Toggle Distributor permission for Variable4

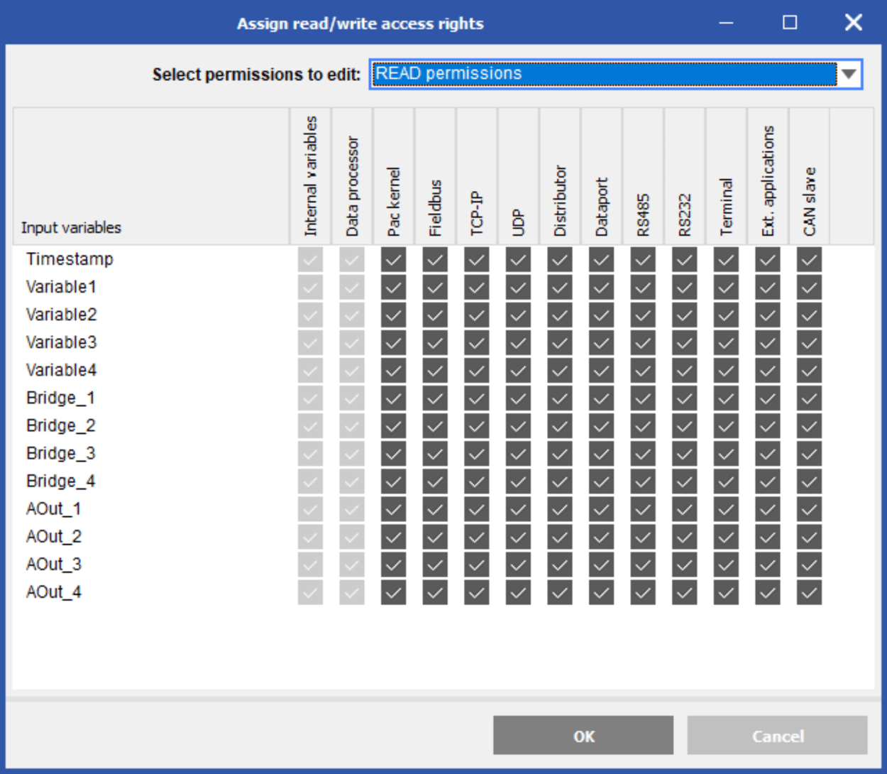(x=560, y=370)
